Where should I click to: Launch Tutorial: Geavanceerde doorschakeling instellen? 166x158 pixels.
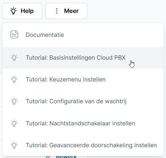83,145
